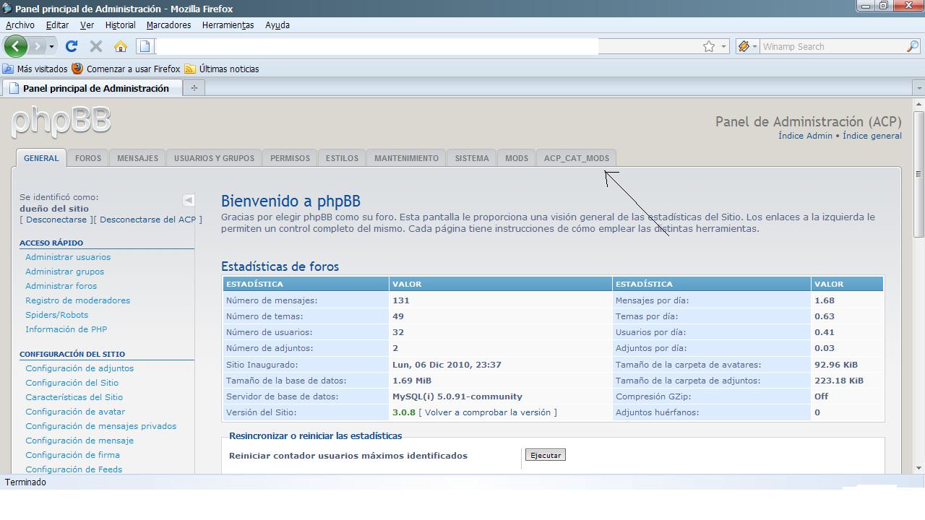Open a new tab with plus button

coord(194,88)
